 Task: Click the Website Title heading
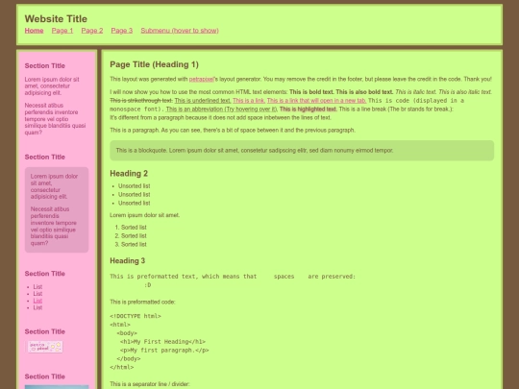click(x=56, y=19)
